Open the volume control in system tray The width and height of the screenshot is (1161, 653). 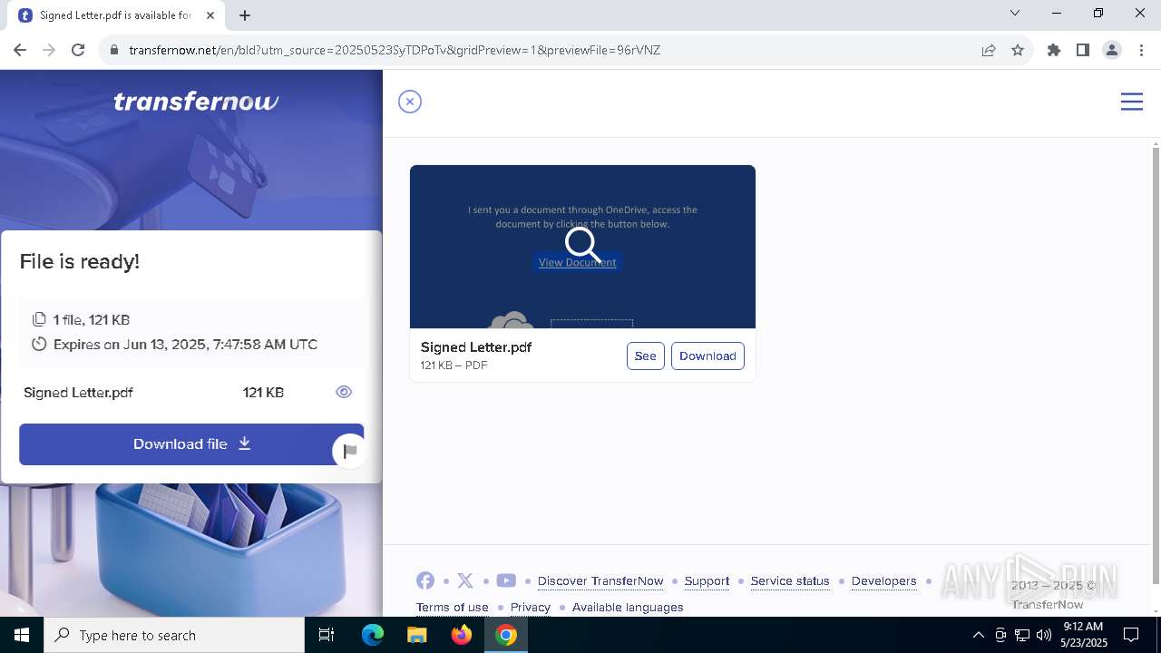tap(1044, 635)
